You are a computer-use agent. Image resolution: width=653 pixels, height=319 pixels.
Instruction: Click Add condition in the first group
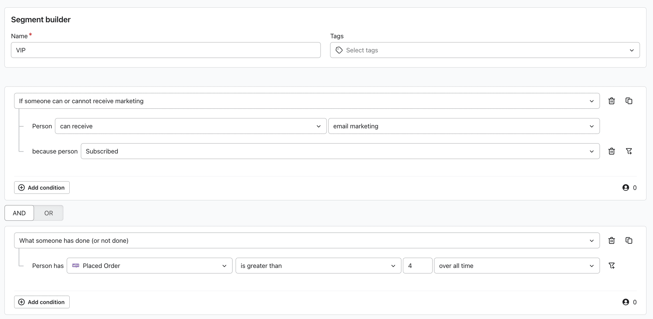pos(42,188)
